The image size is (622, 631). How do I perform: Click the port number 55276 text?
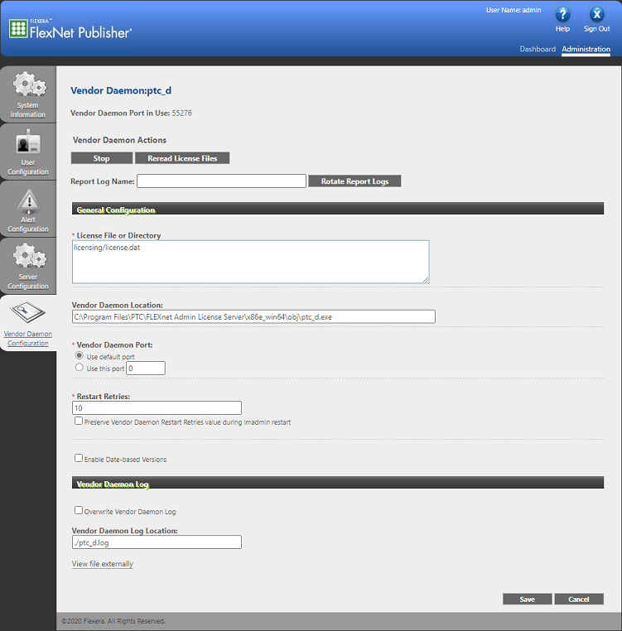182,113
